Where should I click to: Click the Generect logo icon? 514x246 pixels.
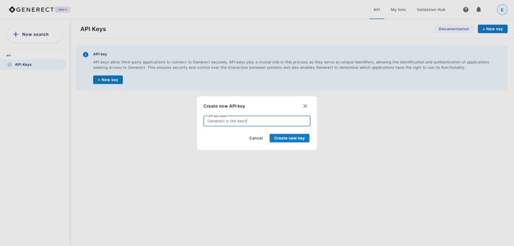click(12, 10)
